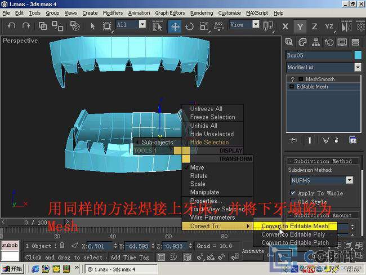Toggle the Animate button
The height and width of the screenshot is (275, 366).
pyautogui.click(x=253, y=251)
